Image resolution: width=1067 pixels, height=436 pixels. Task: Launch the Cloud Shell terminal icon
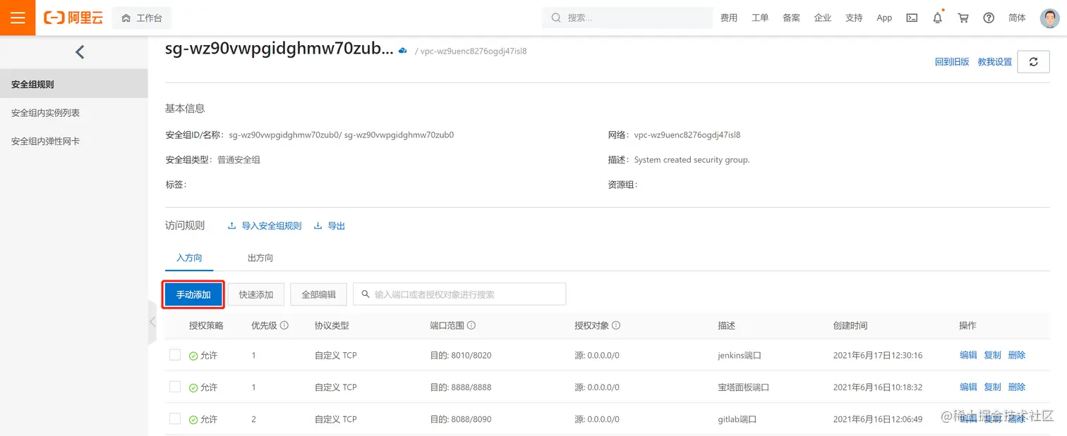(x=912, y=18)
